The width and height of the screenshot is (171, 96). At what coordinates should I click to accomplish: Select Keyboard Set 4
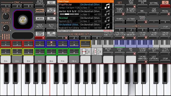point(97,38)
